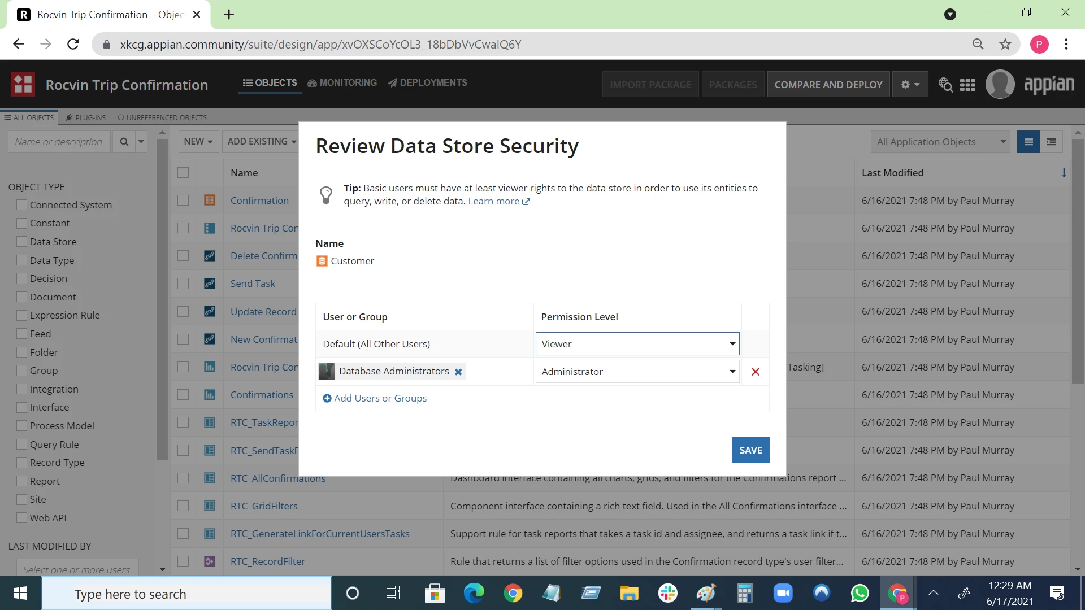Check the Web API filter
The width and height of the screenshot is (1085, 610).
[22, 518]
